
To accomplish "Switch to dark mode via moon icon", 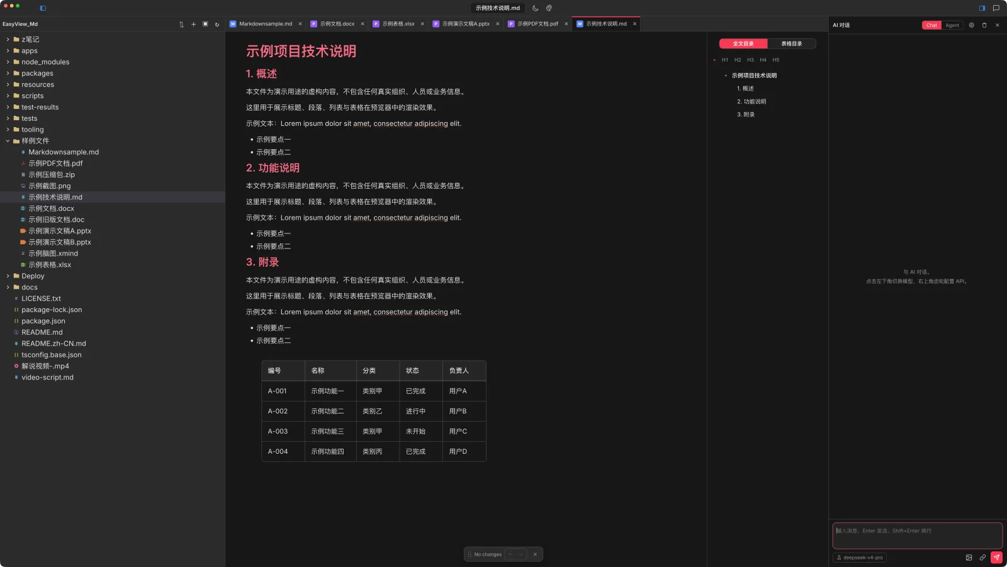I will 535,8.
